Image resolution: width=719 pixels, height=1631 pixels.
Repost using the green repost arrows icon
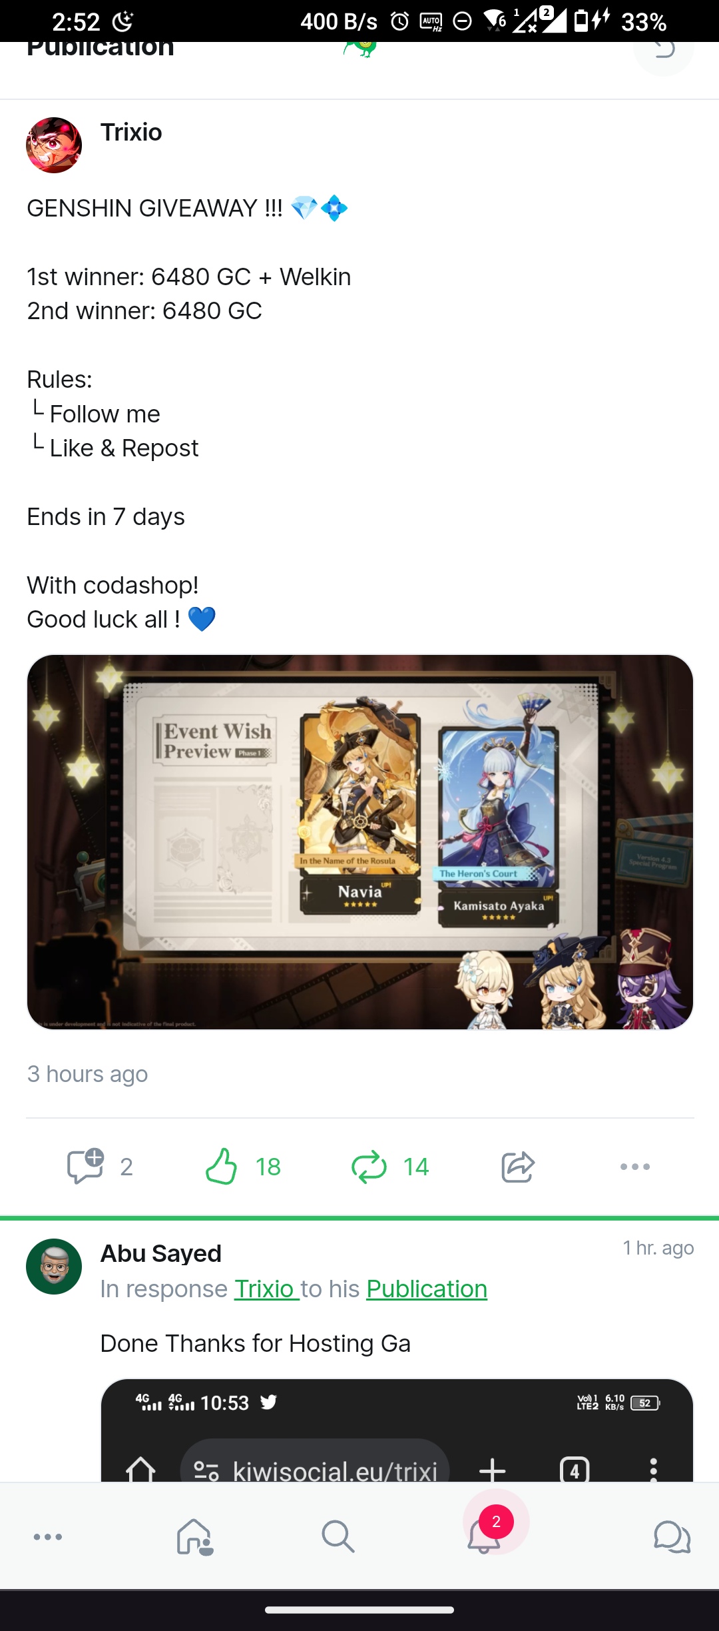point(369,1166)
